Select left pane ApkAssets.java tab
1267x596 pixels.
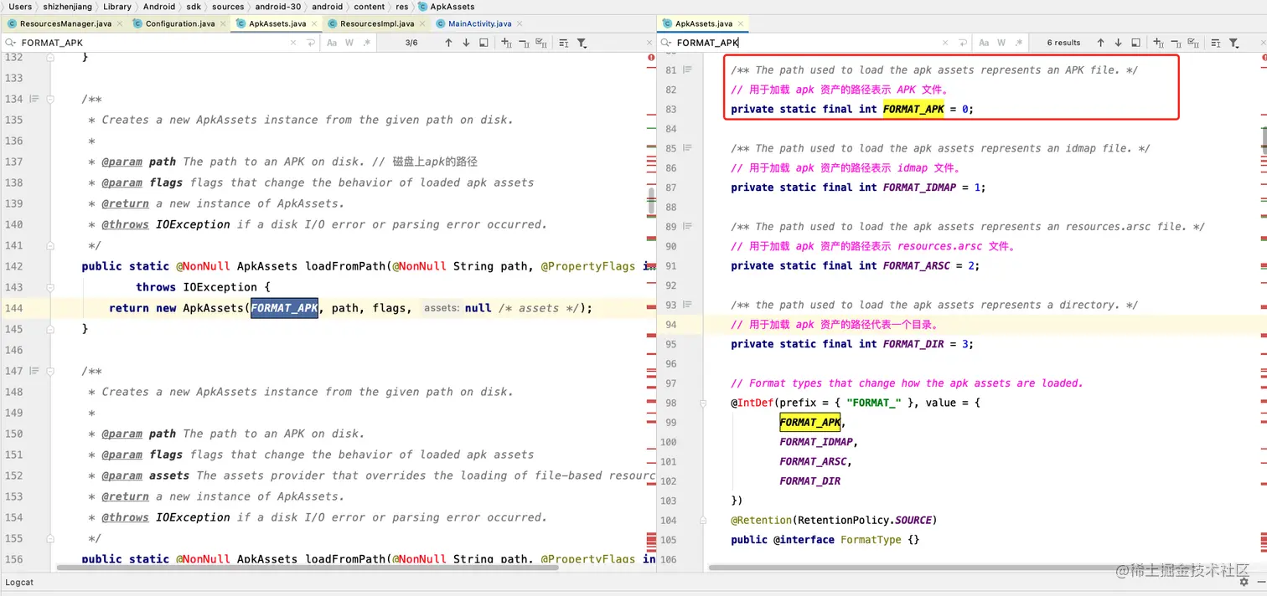pyautogui.click(x=277, y=23)
